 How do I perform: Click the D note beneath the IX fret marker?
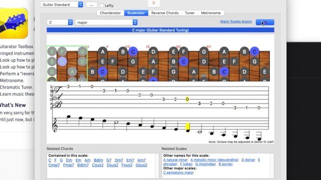[x=153, y=51]
